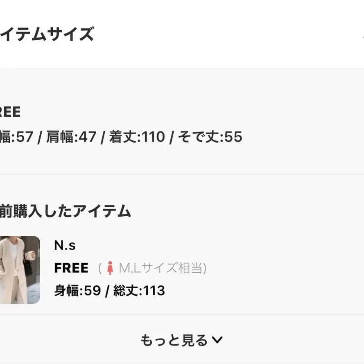Viewport: 364px width, 364px height.
Task: Open the N.s brand name link
Action: pos(65,245)
